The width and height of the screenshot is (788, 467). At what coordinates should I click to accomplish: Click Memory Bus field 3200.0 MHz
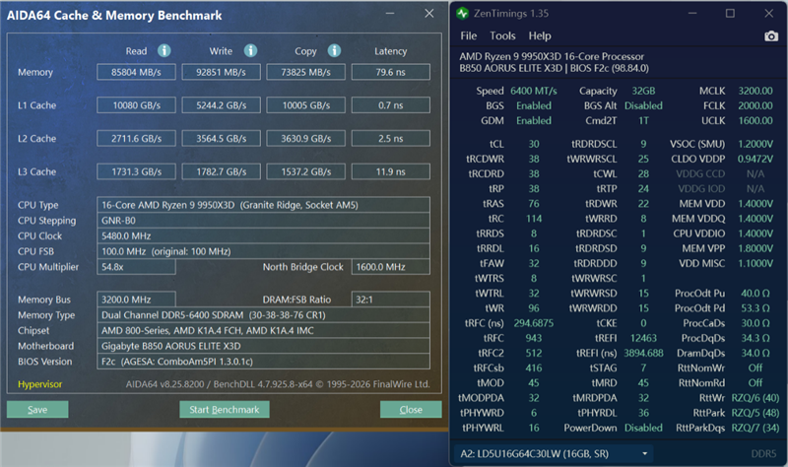pyautogui.click(x=136, y=300)
